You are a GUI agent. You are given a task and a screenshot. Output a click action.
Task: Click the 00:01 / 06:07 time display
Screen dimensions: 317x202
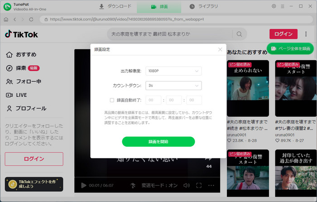101,185
